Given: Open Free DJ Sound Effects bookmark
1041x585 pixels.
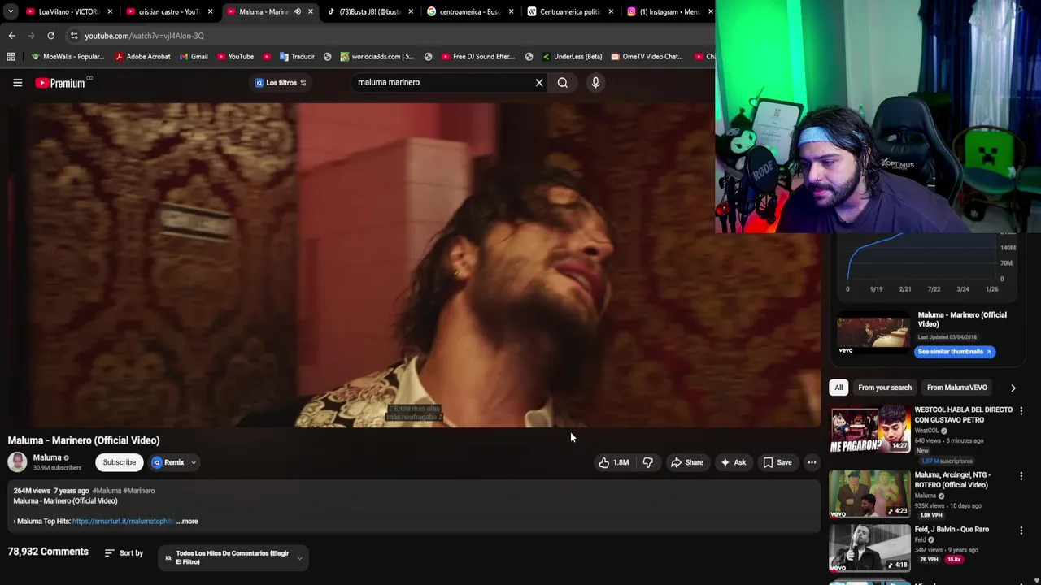Looking at the screenshot, I should [478, 57].
